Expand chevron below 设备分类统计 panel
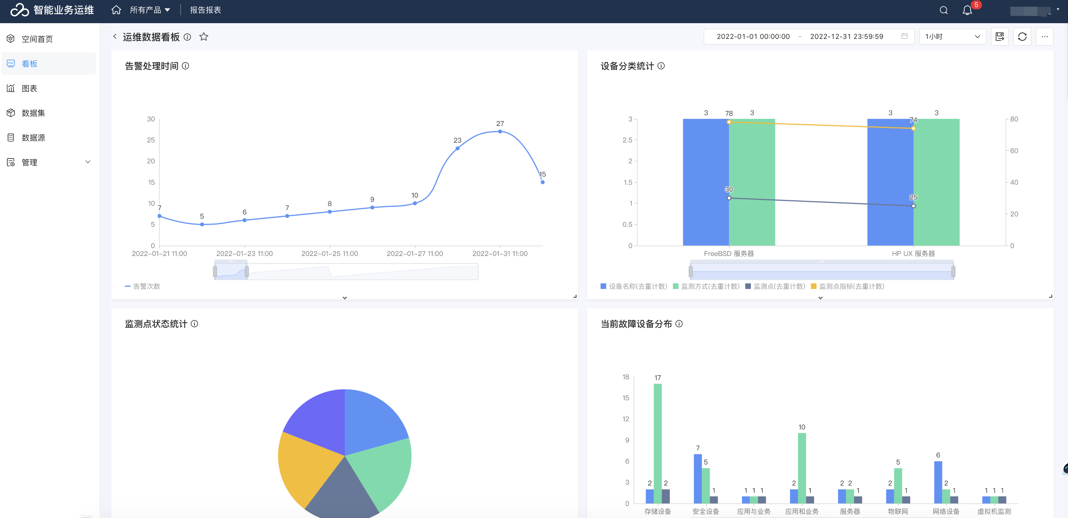The image size is (1068, 518). click(x=820, y=298)
